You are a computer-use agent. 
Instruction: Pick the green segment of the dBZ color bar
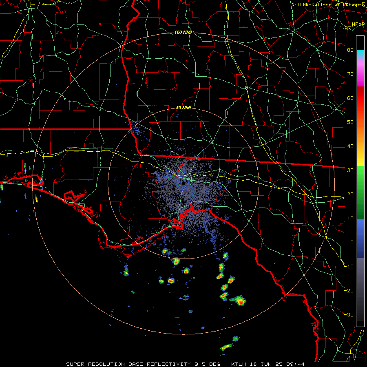point(360,192)
